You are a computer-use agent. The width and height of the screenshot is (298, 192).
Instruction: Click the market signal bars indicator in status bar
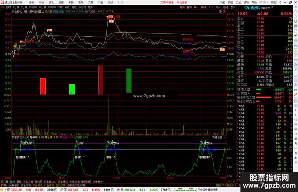(185, 190)
